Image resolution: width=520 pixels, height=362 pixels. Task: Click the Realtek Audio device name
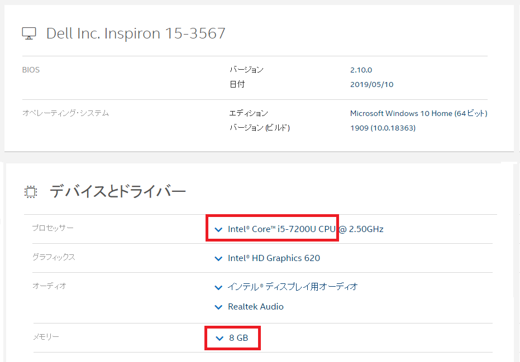256,307
